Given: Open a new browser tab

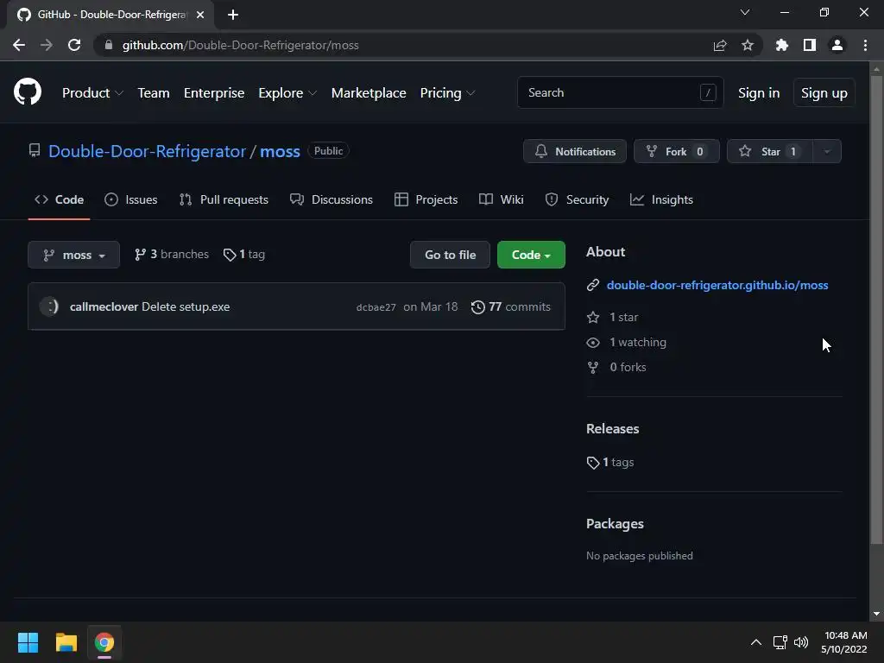Looking at the screenshot, I should 233,15.
